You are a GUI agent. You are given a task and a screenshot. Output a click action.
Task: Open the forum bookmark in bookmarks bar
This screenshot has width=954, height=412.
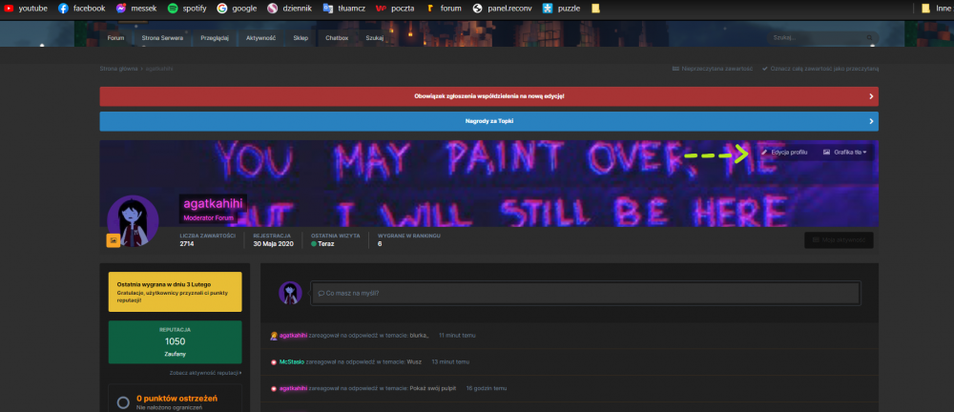point(445,9)
